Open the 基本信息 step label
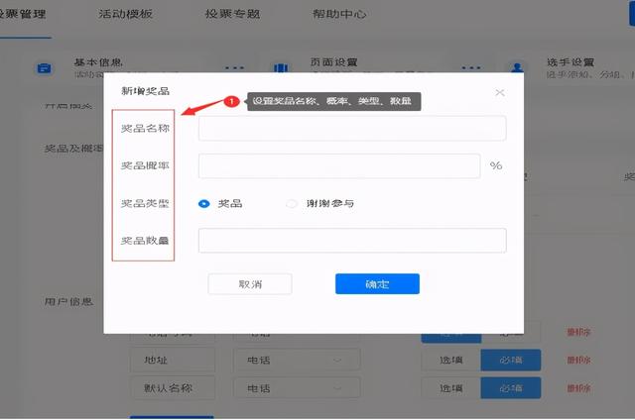635x420 pixels. (x=98, y=62)
